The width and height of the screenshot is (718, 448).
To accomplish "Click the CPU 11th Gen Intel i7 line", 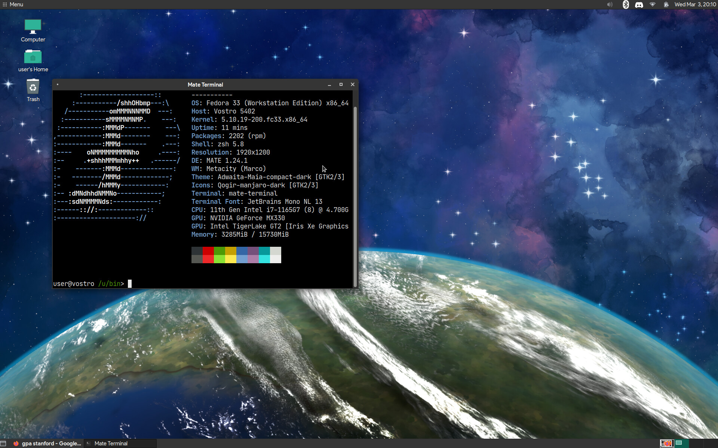I will click(270, 210).
